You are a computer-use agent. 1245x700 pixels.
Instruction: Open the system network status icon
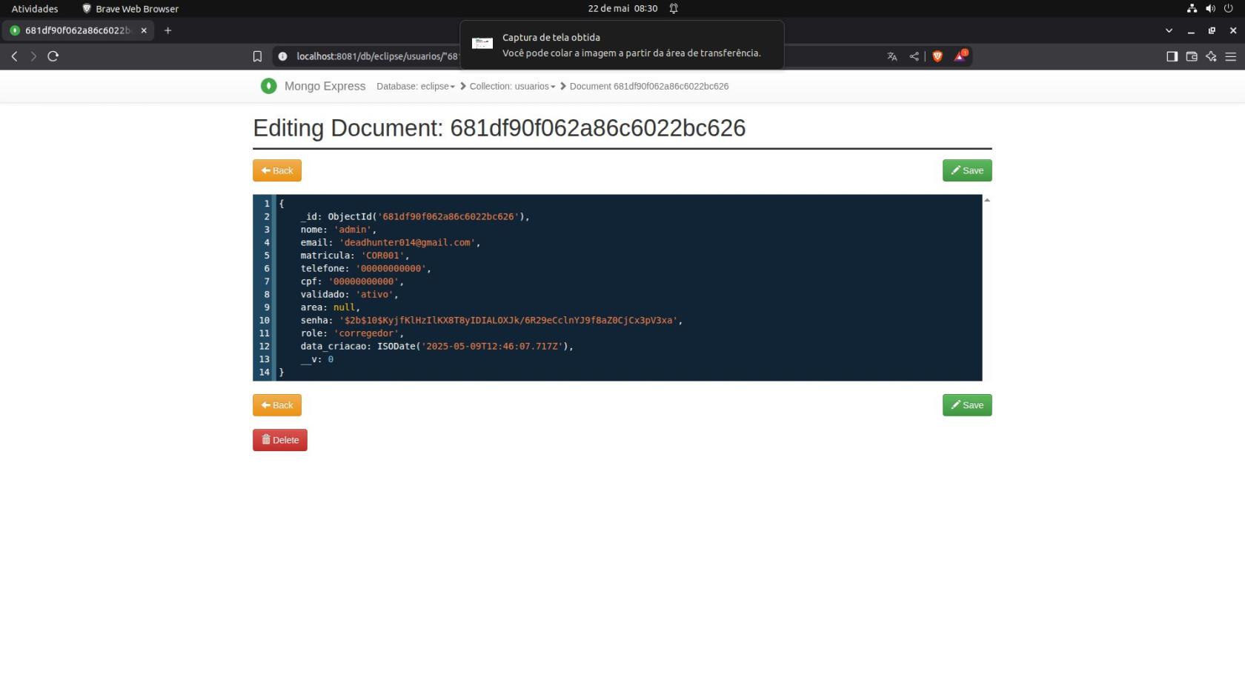tap(1192, 8)
